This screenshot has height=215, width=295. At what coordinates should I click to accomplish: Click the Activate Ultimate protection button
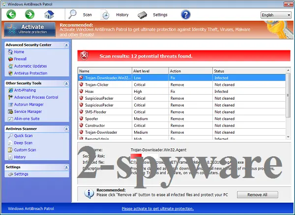[x=29, y=29]
